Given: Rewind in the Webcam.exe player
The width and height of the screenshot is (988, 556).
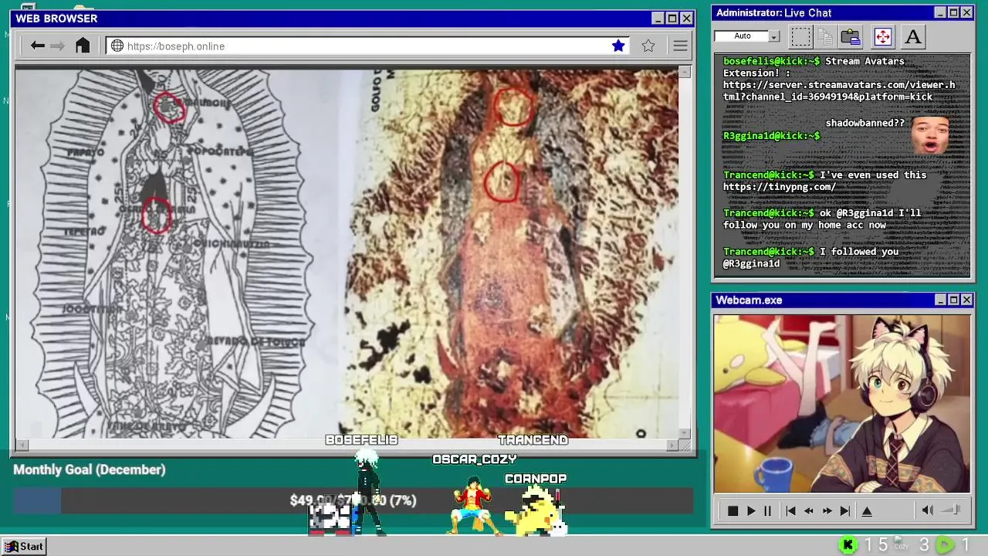Looking at the screenshot, I should point(808,510).
